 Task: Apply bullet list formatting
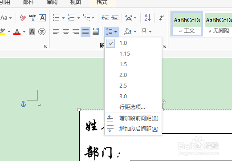56,18
